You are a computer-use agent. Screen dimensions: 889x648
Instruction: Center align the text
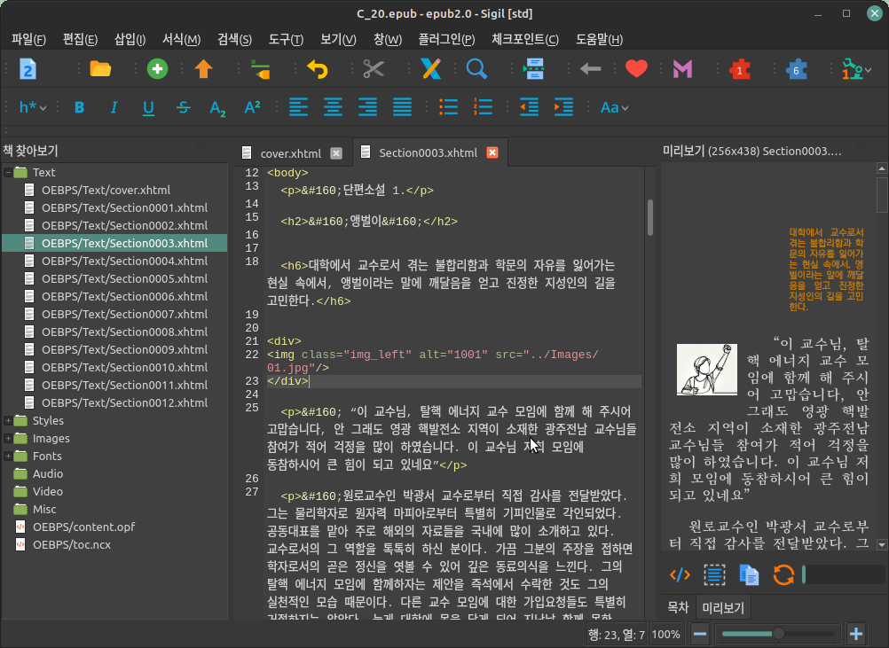[x=333, y=107]
